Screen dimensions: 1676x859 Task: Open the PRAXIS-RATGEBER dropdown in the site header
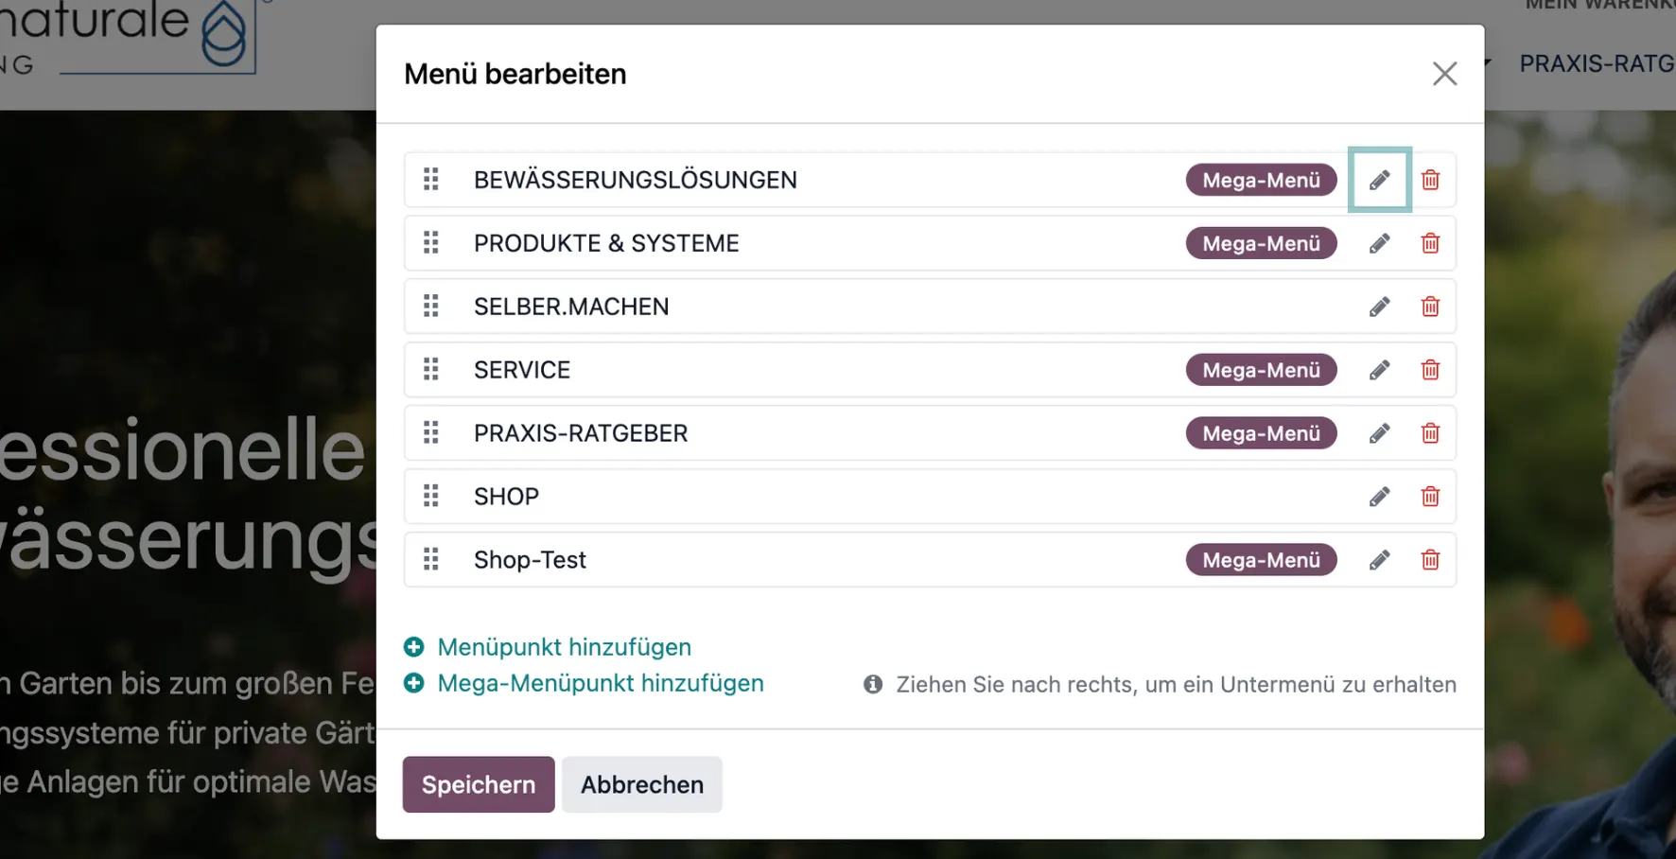1597,63
